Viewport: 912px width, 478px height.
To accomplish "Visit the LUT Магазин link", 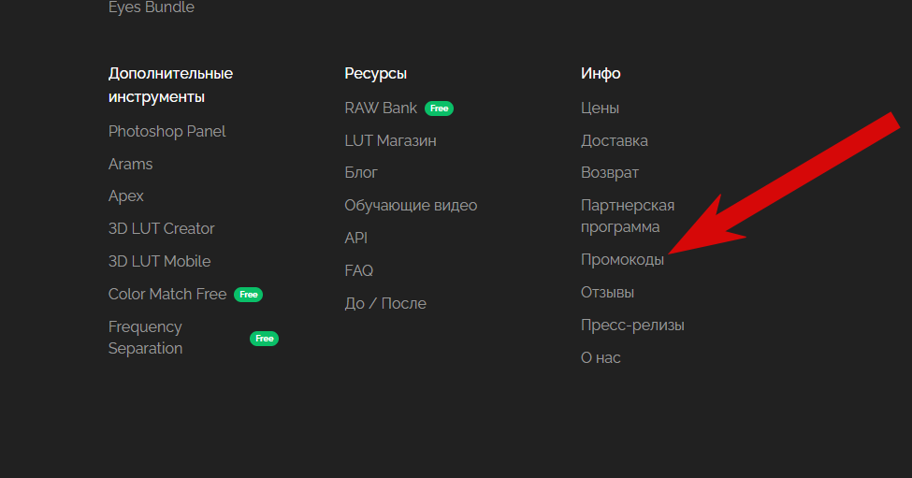I will 390,141.
